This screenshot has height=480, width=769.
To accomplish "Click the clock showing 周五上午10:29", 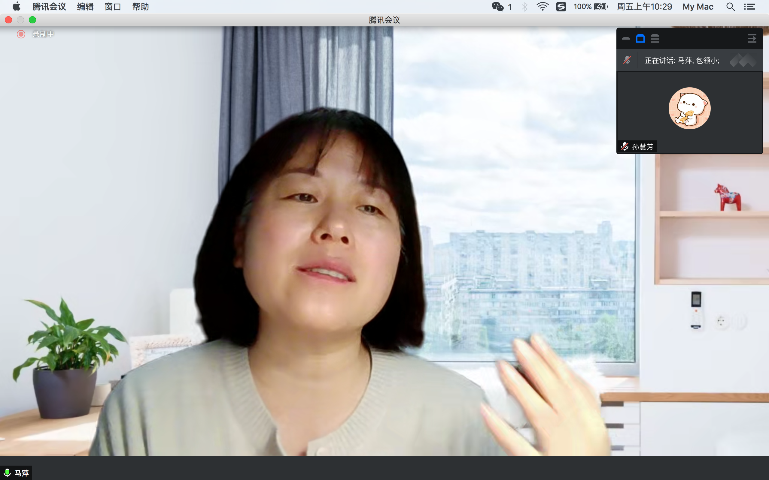I will (644, 6).
